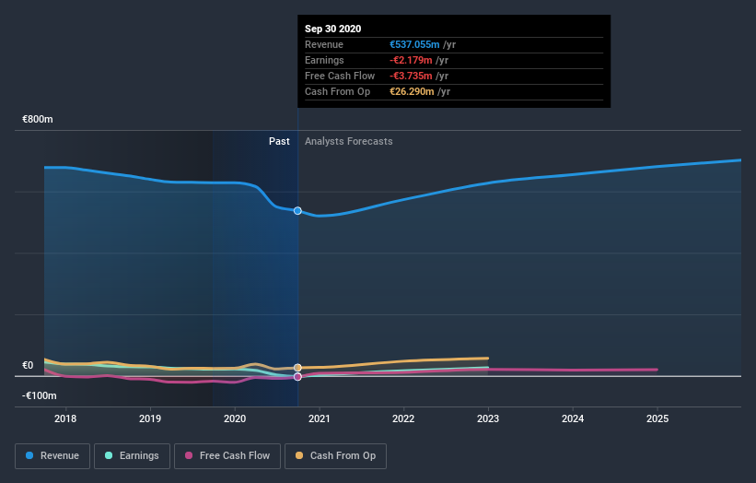The width and height of the screenshot is (756, 483).
Task: Click the blue Revenue data point marker
Action: 297,211
